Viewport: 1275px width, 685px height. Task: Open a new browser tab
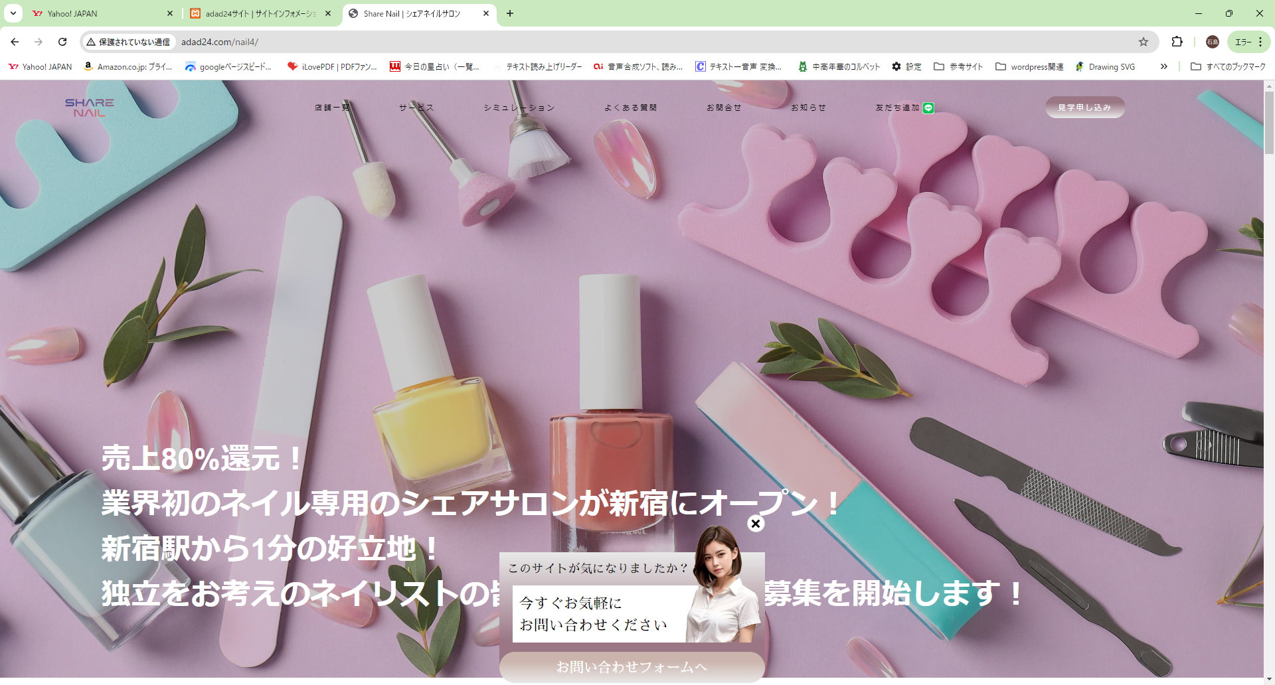(x=510, y=13)
